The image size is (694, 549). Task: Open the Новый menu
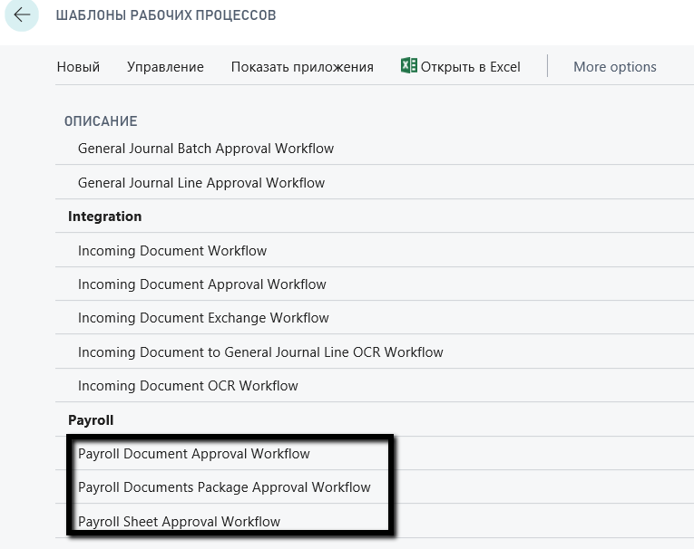point(78,66)
